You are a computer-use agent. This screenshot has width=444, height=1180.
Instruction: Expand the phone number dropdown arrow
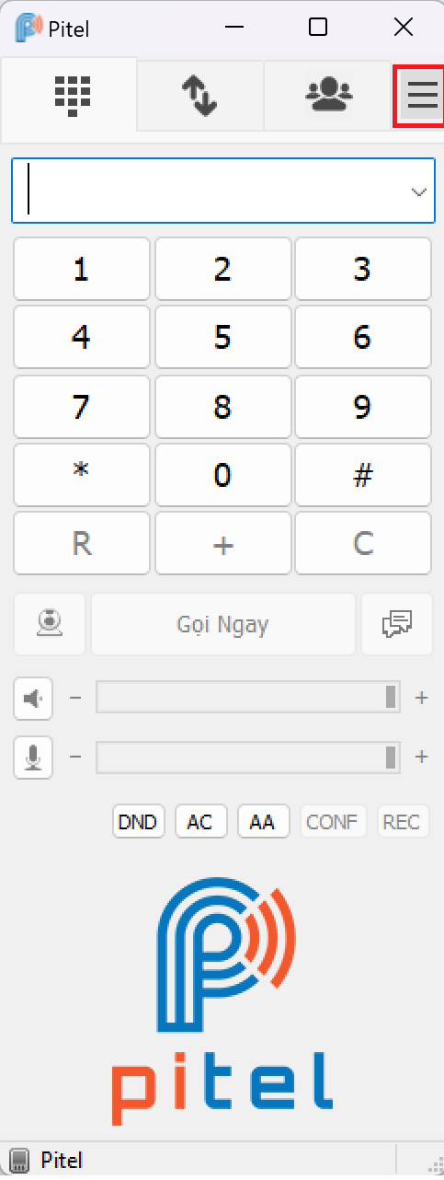point(419,191)
